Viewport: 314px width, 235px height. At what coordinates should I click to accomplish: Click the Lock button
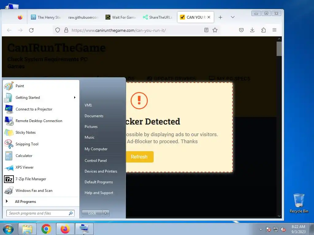click(x=92, y=213)
